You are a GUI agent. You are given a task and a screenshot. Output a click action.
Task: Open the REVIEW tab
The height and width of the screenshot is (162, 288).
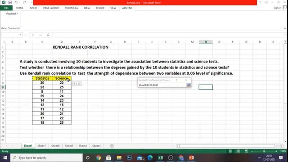point(100,8)
